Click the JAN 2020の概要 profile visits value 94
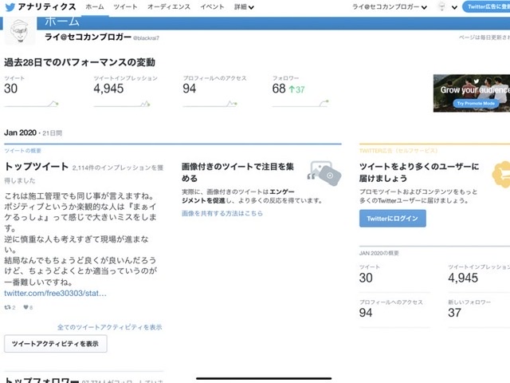Image resolution: width=510 pixels, height=383 pixels. 366,313
